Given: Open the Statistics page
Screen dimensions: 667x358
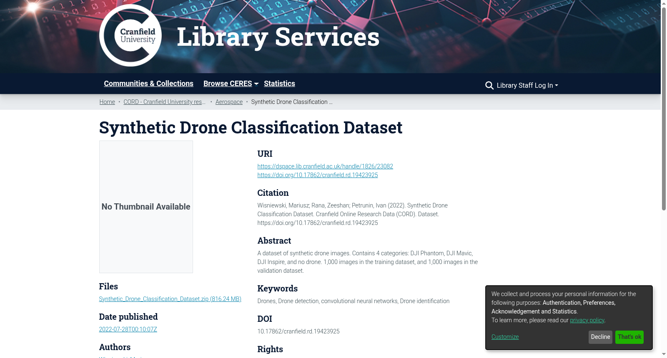Looking at the screenshot, I should (x=279, y=84).
